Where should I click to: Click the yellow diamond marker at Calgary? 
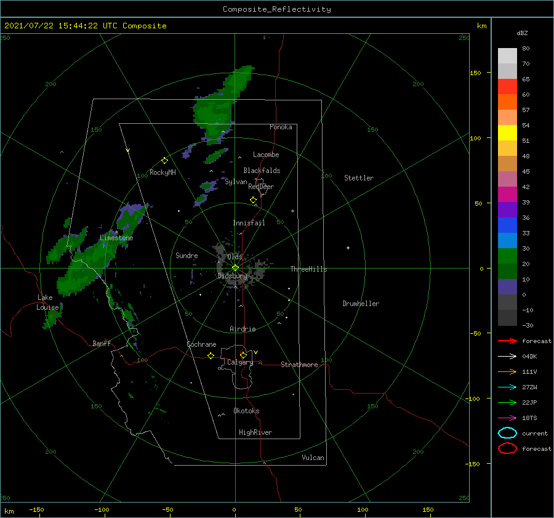click(243, 355)
